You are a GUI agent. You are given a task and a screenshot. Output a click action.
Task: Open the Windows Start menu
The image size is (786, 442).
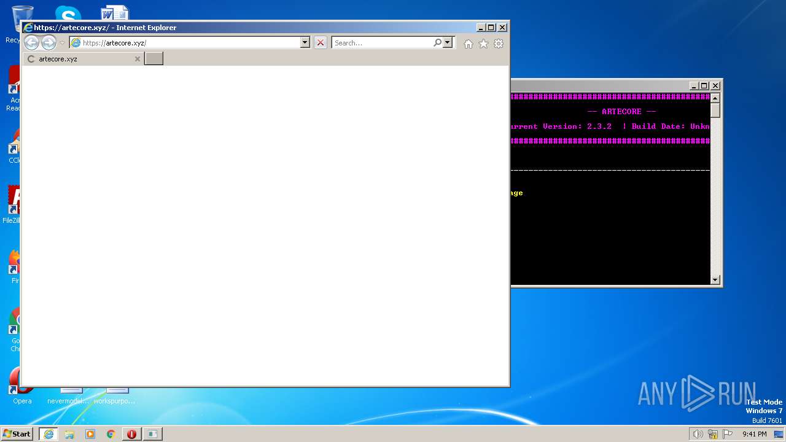click(17, 434)
